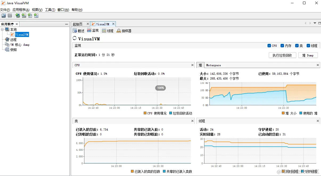This screenshot has height=176, width=321.
Task: Open the 文件 menu
Action: pos(5,10)
